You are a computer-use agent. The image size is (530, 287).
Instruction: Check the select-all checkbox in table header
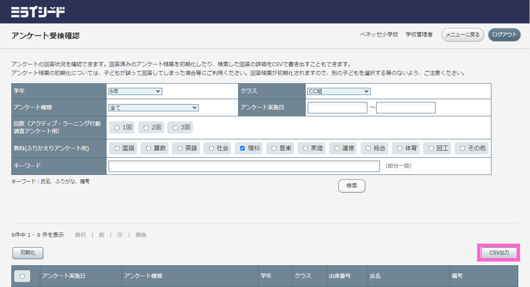point(22,276)
